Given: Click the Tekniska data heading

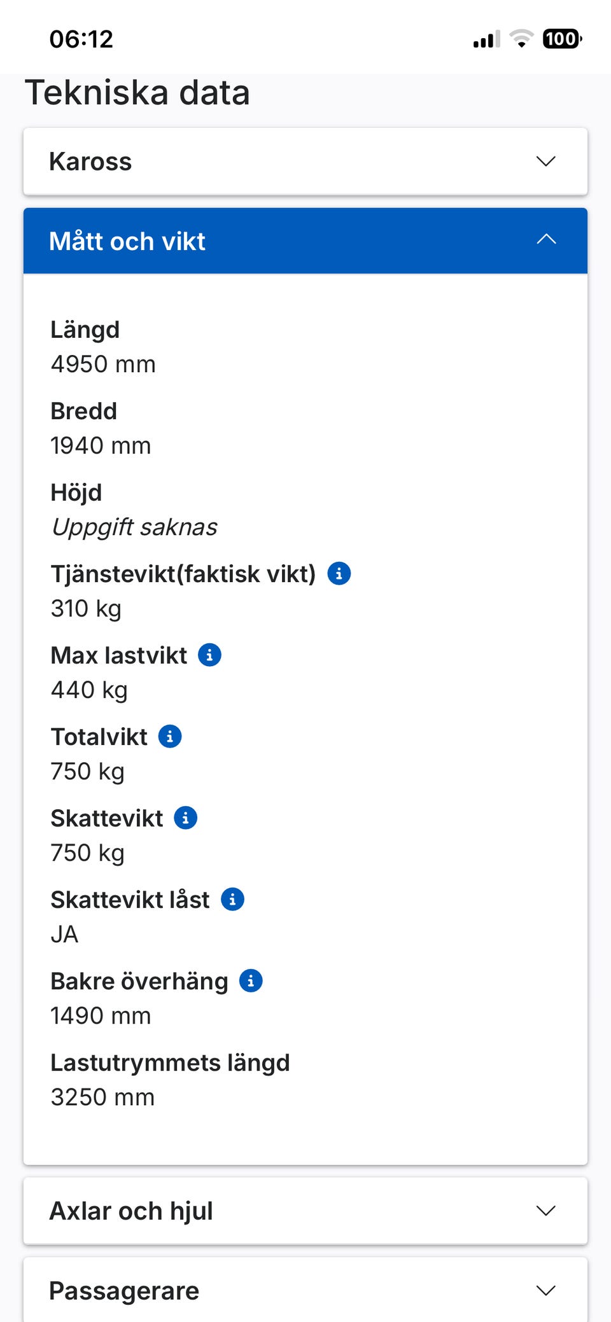Looking at the screenshot, I should pyautogui.click(x=137, y=93).
